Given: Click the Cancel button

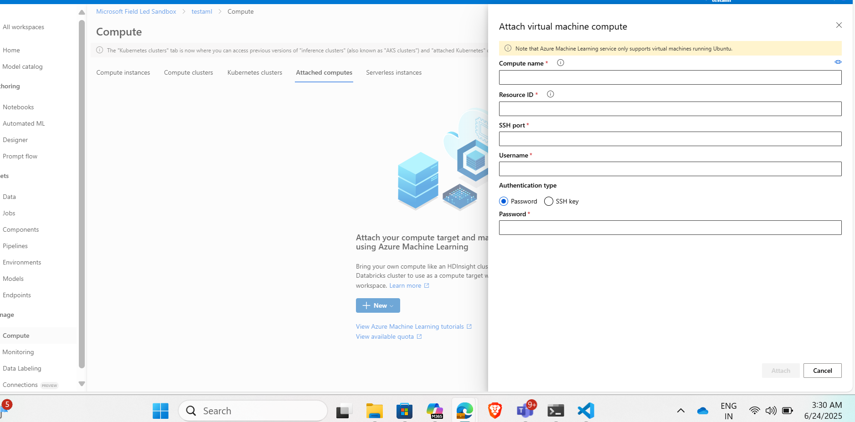Looking at the screenshot, I should click(x=822, y=371).
